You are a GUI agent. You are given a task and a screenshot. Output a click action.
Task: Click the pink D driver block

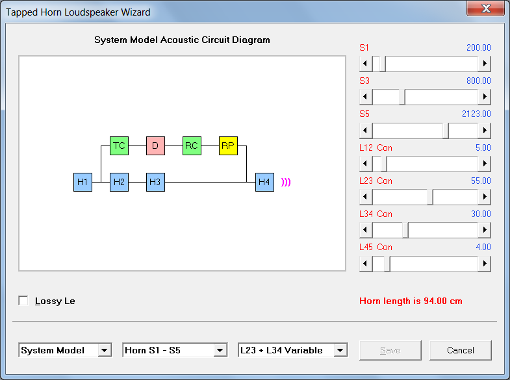pyautogui.click(x=155, y=146)
